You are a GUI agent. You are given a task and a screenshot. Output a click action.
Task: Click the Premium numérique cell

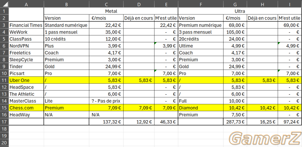201,25
